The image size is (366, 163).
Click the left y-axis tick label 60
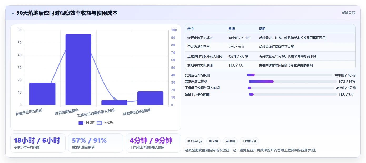click(20, 30)
